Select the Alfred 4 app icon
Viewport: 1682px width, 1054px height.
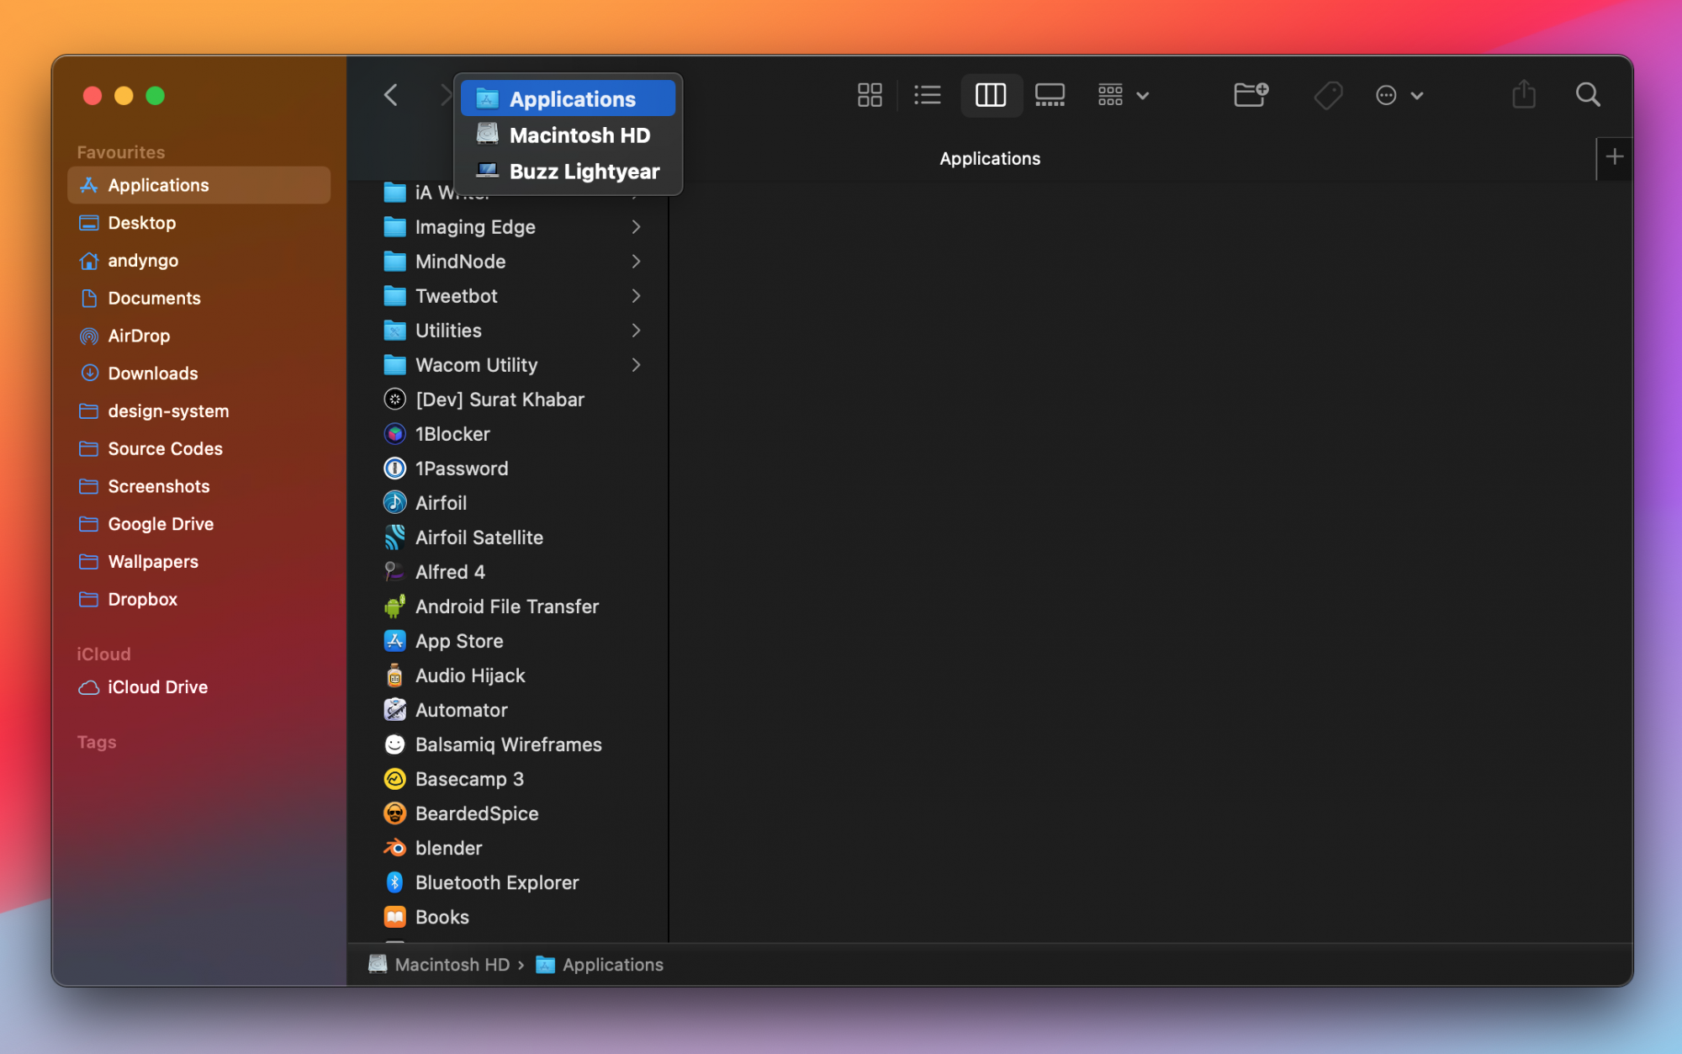pos(394,572)
